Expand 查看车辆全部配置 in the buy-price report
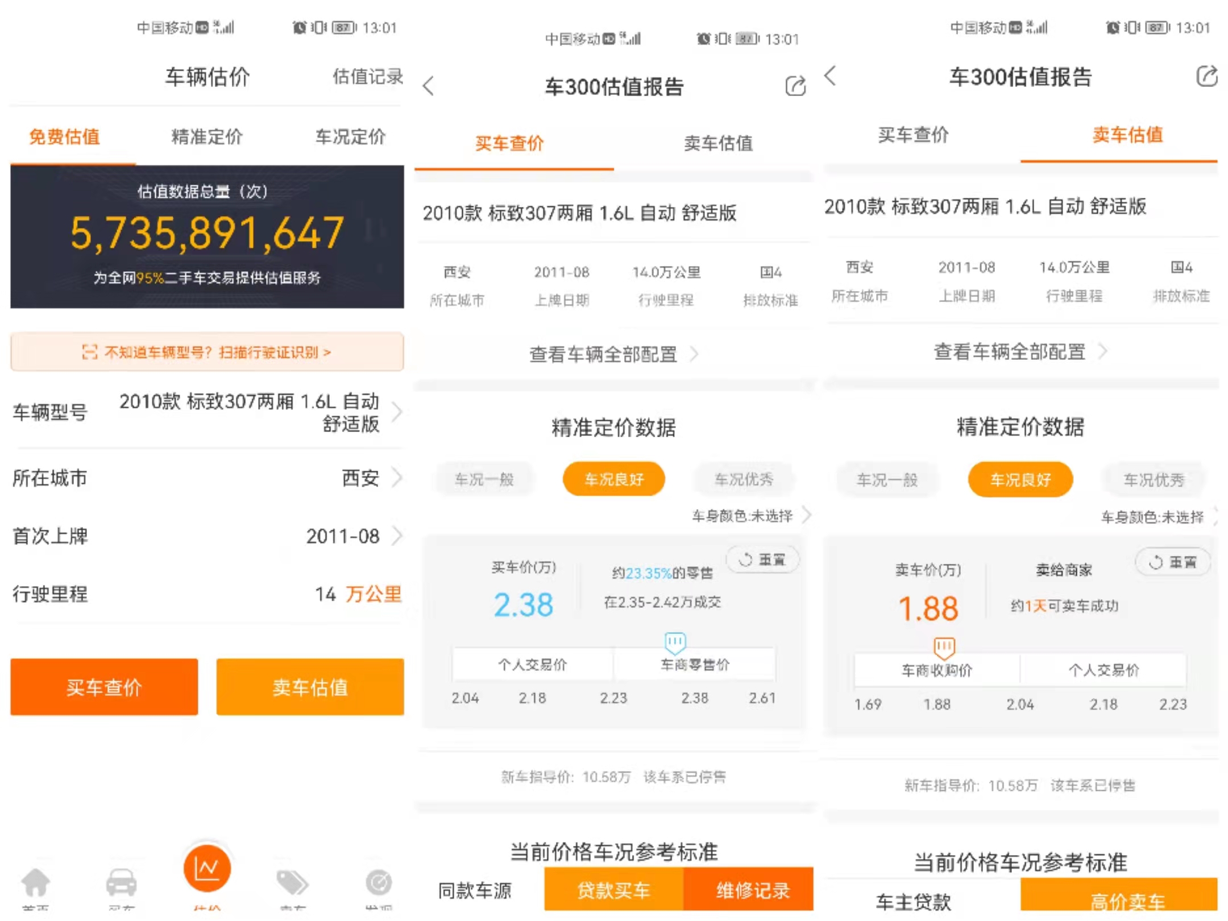Image resolution: width=1228 pixels, height=921 pixels. click(x=614, y=354)
